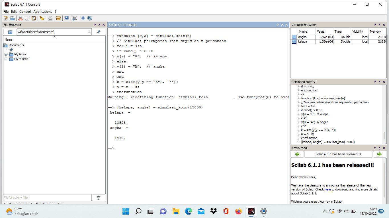Expand the My Music folder
Screen dimensions: 389x218
[x=6, y=54]
